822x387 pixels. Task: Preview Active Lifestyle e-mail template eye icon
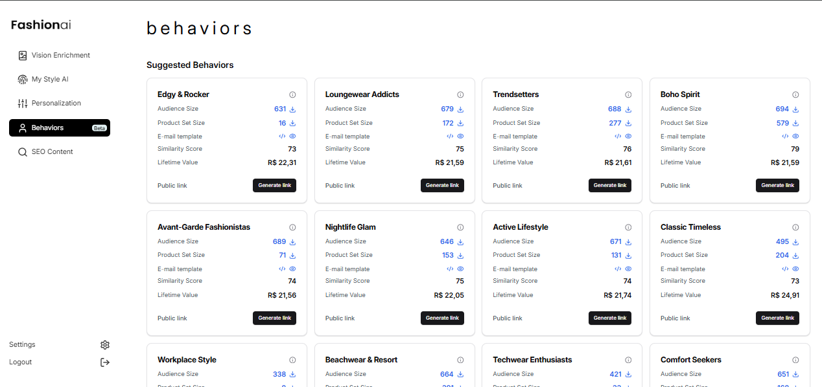[x=628, y=269]
